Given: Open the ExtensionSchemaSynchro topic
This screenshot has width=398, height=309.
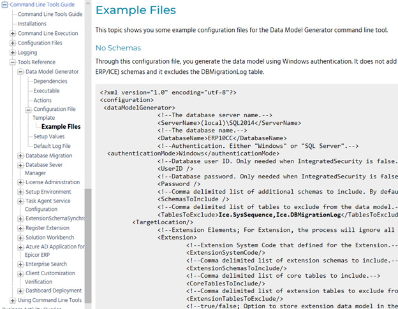Looking at the screenshot, I should [55, 219].
